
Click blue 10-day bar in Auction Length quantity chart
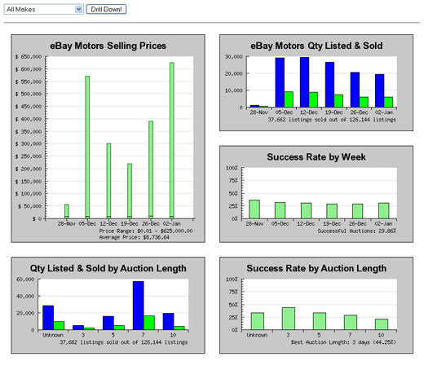point(168,321)
